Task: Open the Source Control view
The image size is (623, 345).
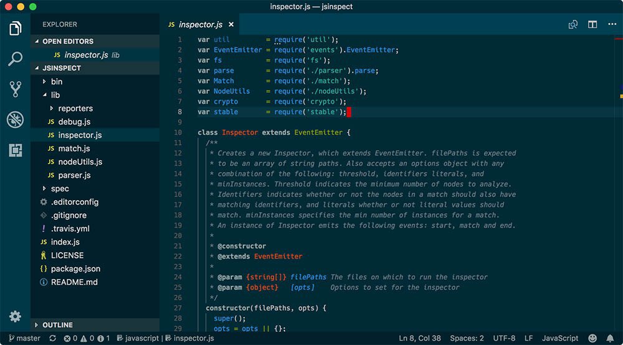Action: 16,89
